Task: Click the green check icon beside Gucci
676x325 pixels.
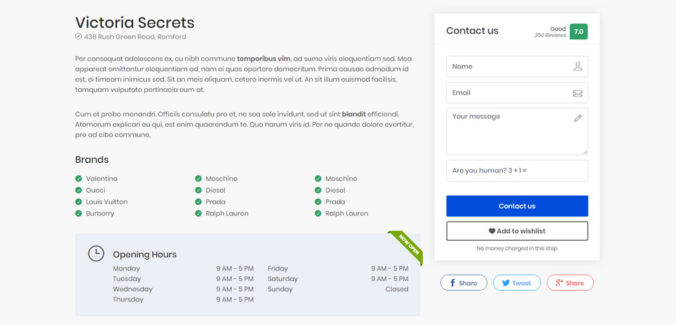Action: (79, 190)
